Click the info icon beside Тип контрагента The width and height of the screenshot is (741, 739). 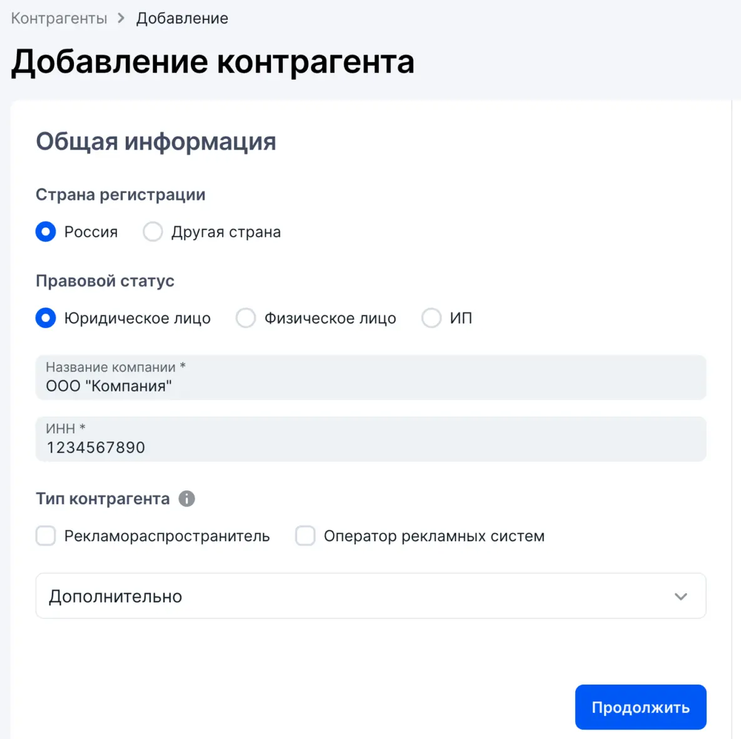pos(187,499)
